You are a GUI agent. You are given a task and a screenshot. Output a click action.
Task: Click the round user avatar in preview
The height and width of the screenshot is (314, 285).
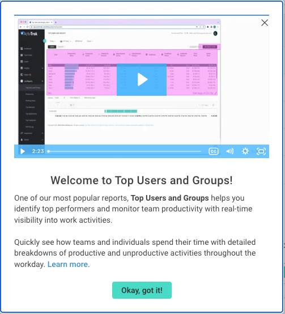[215, 33]
